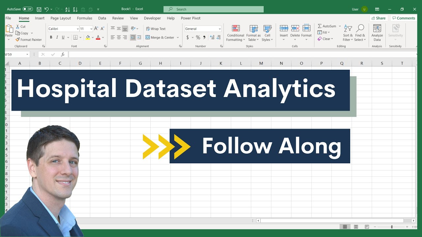Open the Comments pane button
The height and width of the screenshot is (237, 422).
pyautogui.click(x=403, y=18)
